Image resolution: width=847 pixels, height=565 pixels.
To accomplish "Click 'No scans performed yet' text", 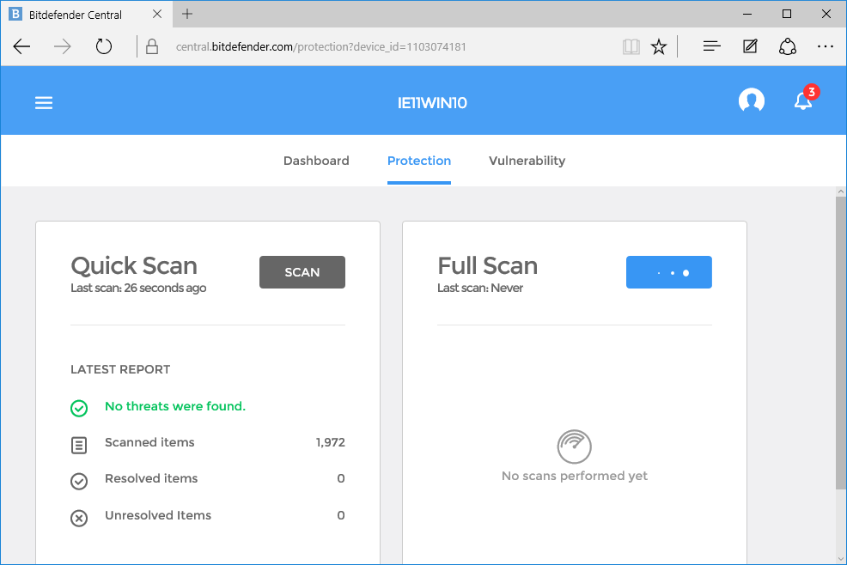I will tap(574, 477).
